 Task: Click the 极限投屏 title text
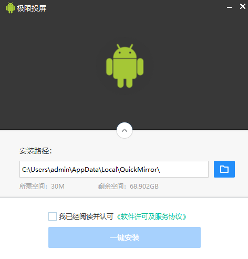click(32, 8)
